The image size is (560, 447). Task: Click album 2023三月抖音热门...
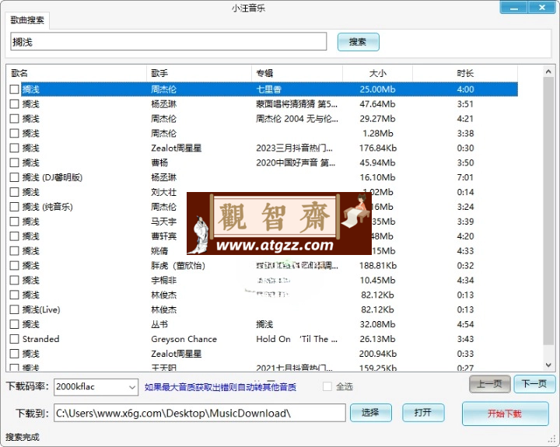tap(294, 148)
